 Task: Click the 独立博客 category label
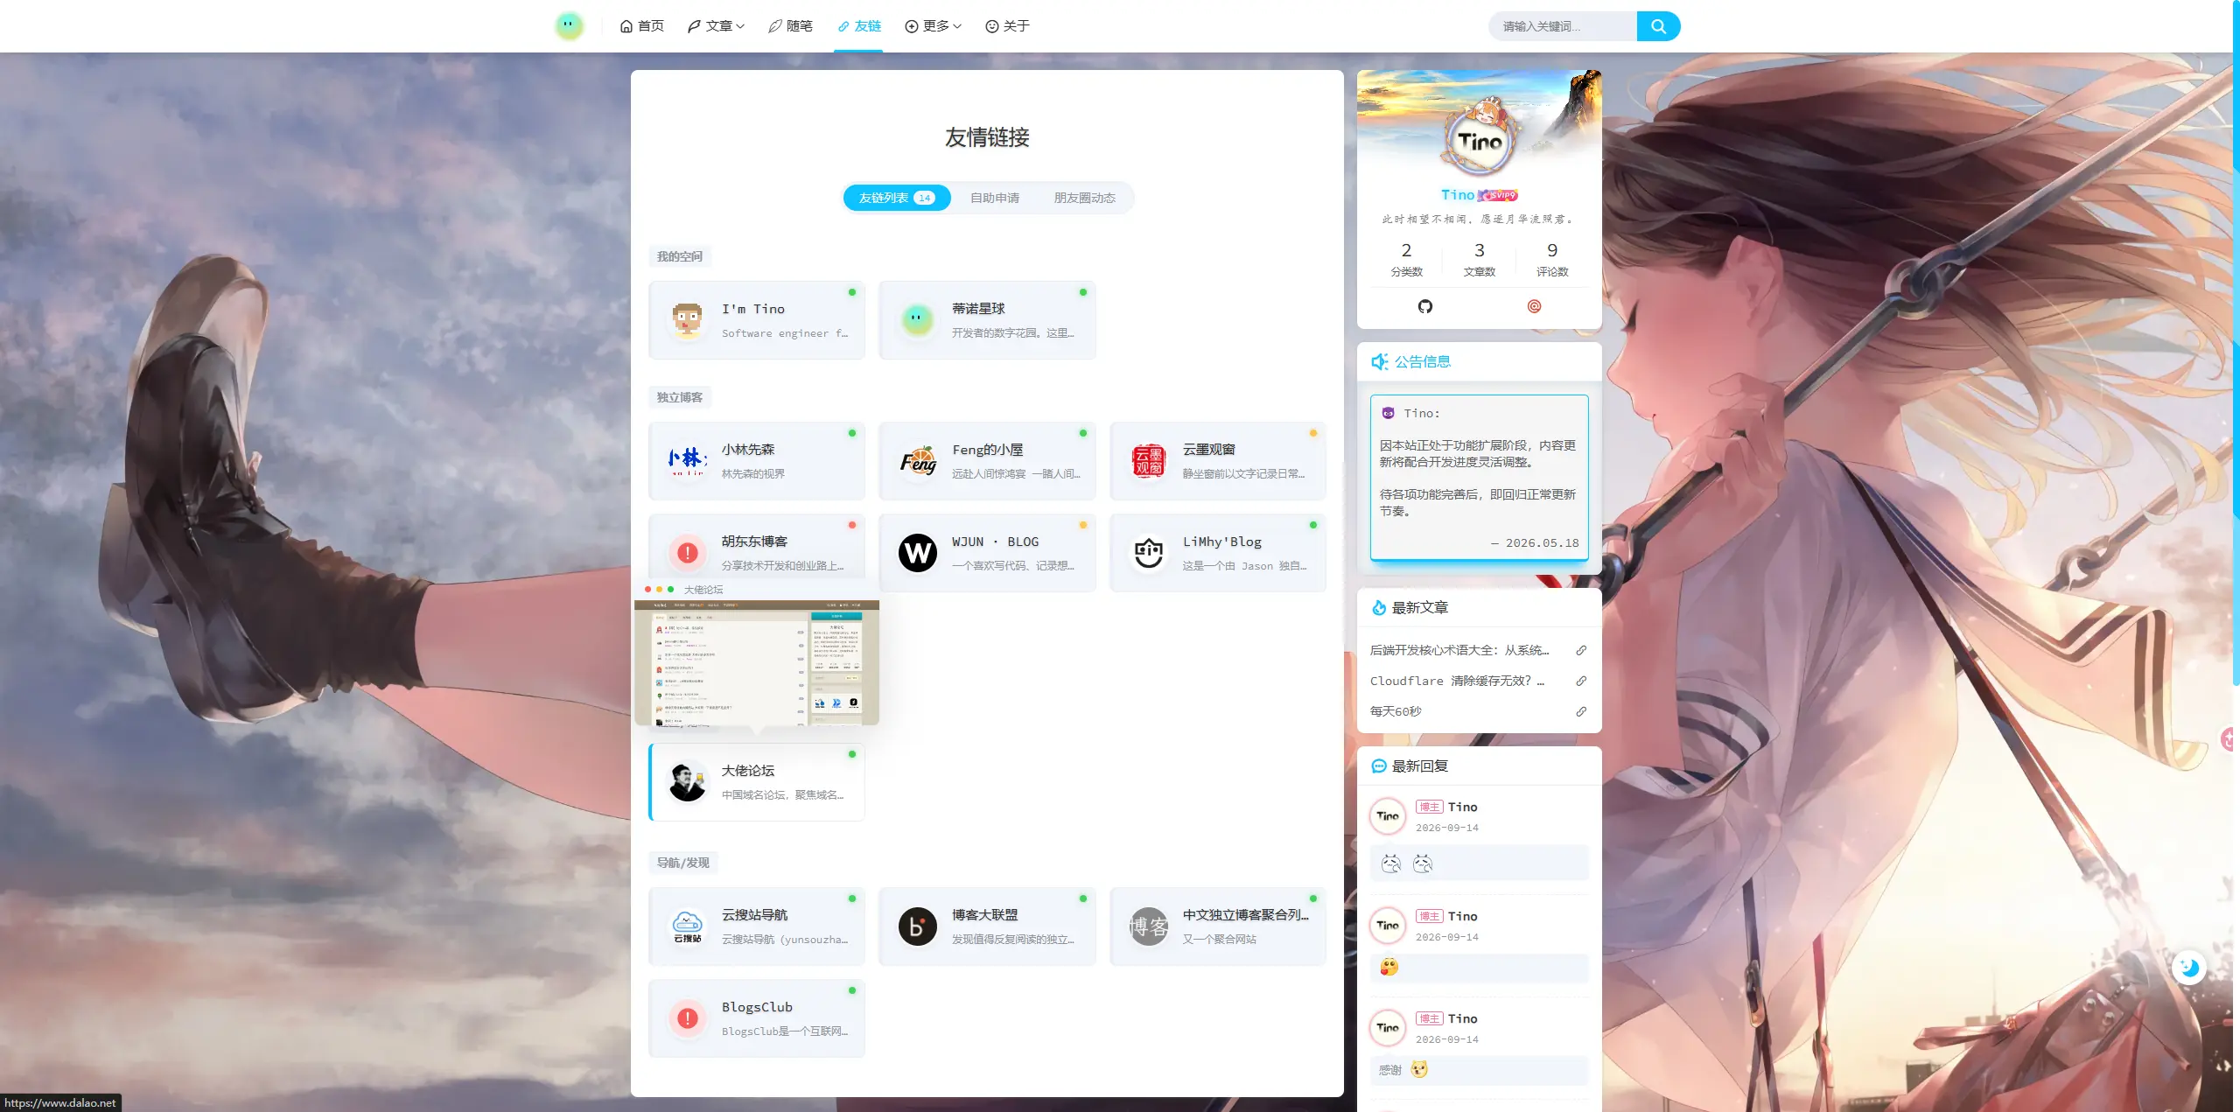[x=680, y=397]
